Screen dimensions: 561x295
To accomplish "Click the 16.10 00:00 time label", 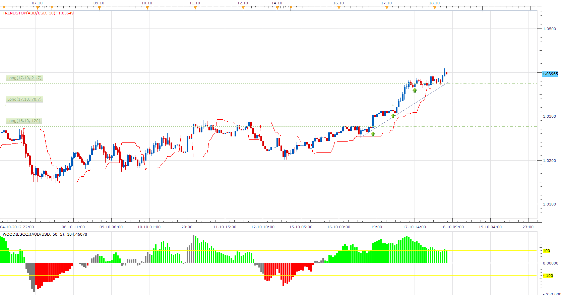I will coord(338,227).
